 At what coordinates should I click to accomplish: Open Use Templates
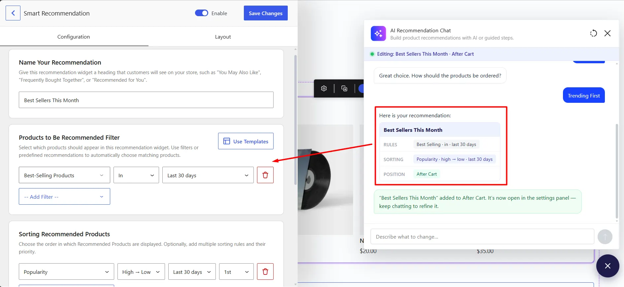(246, 141)
